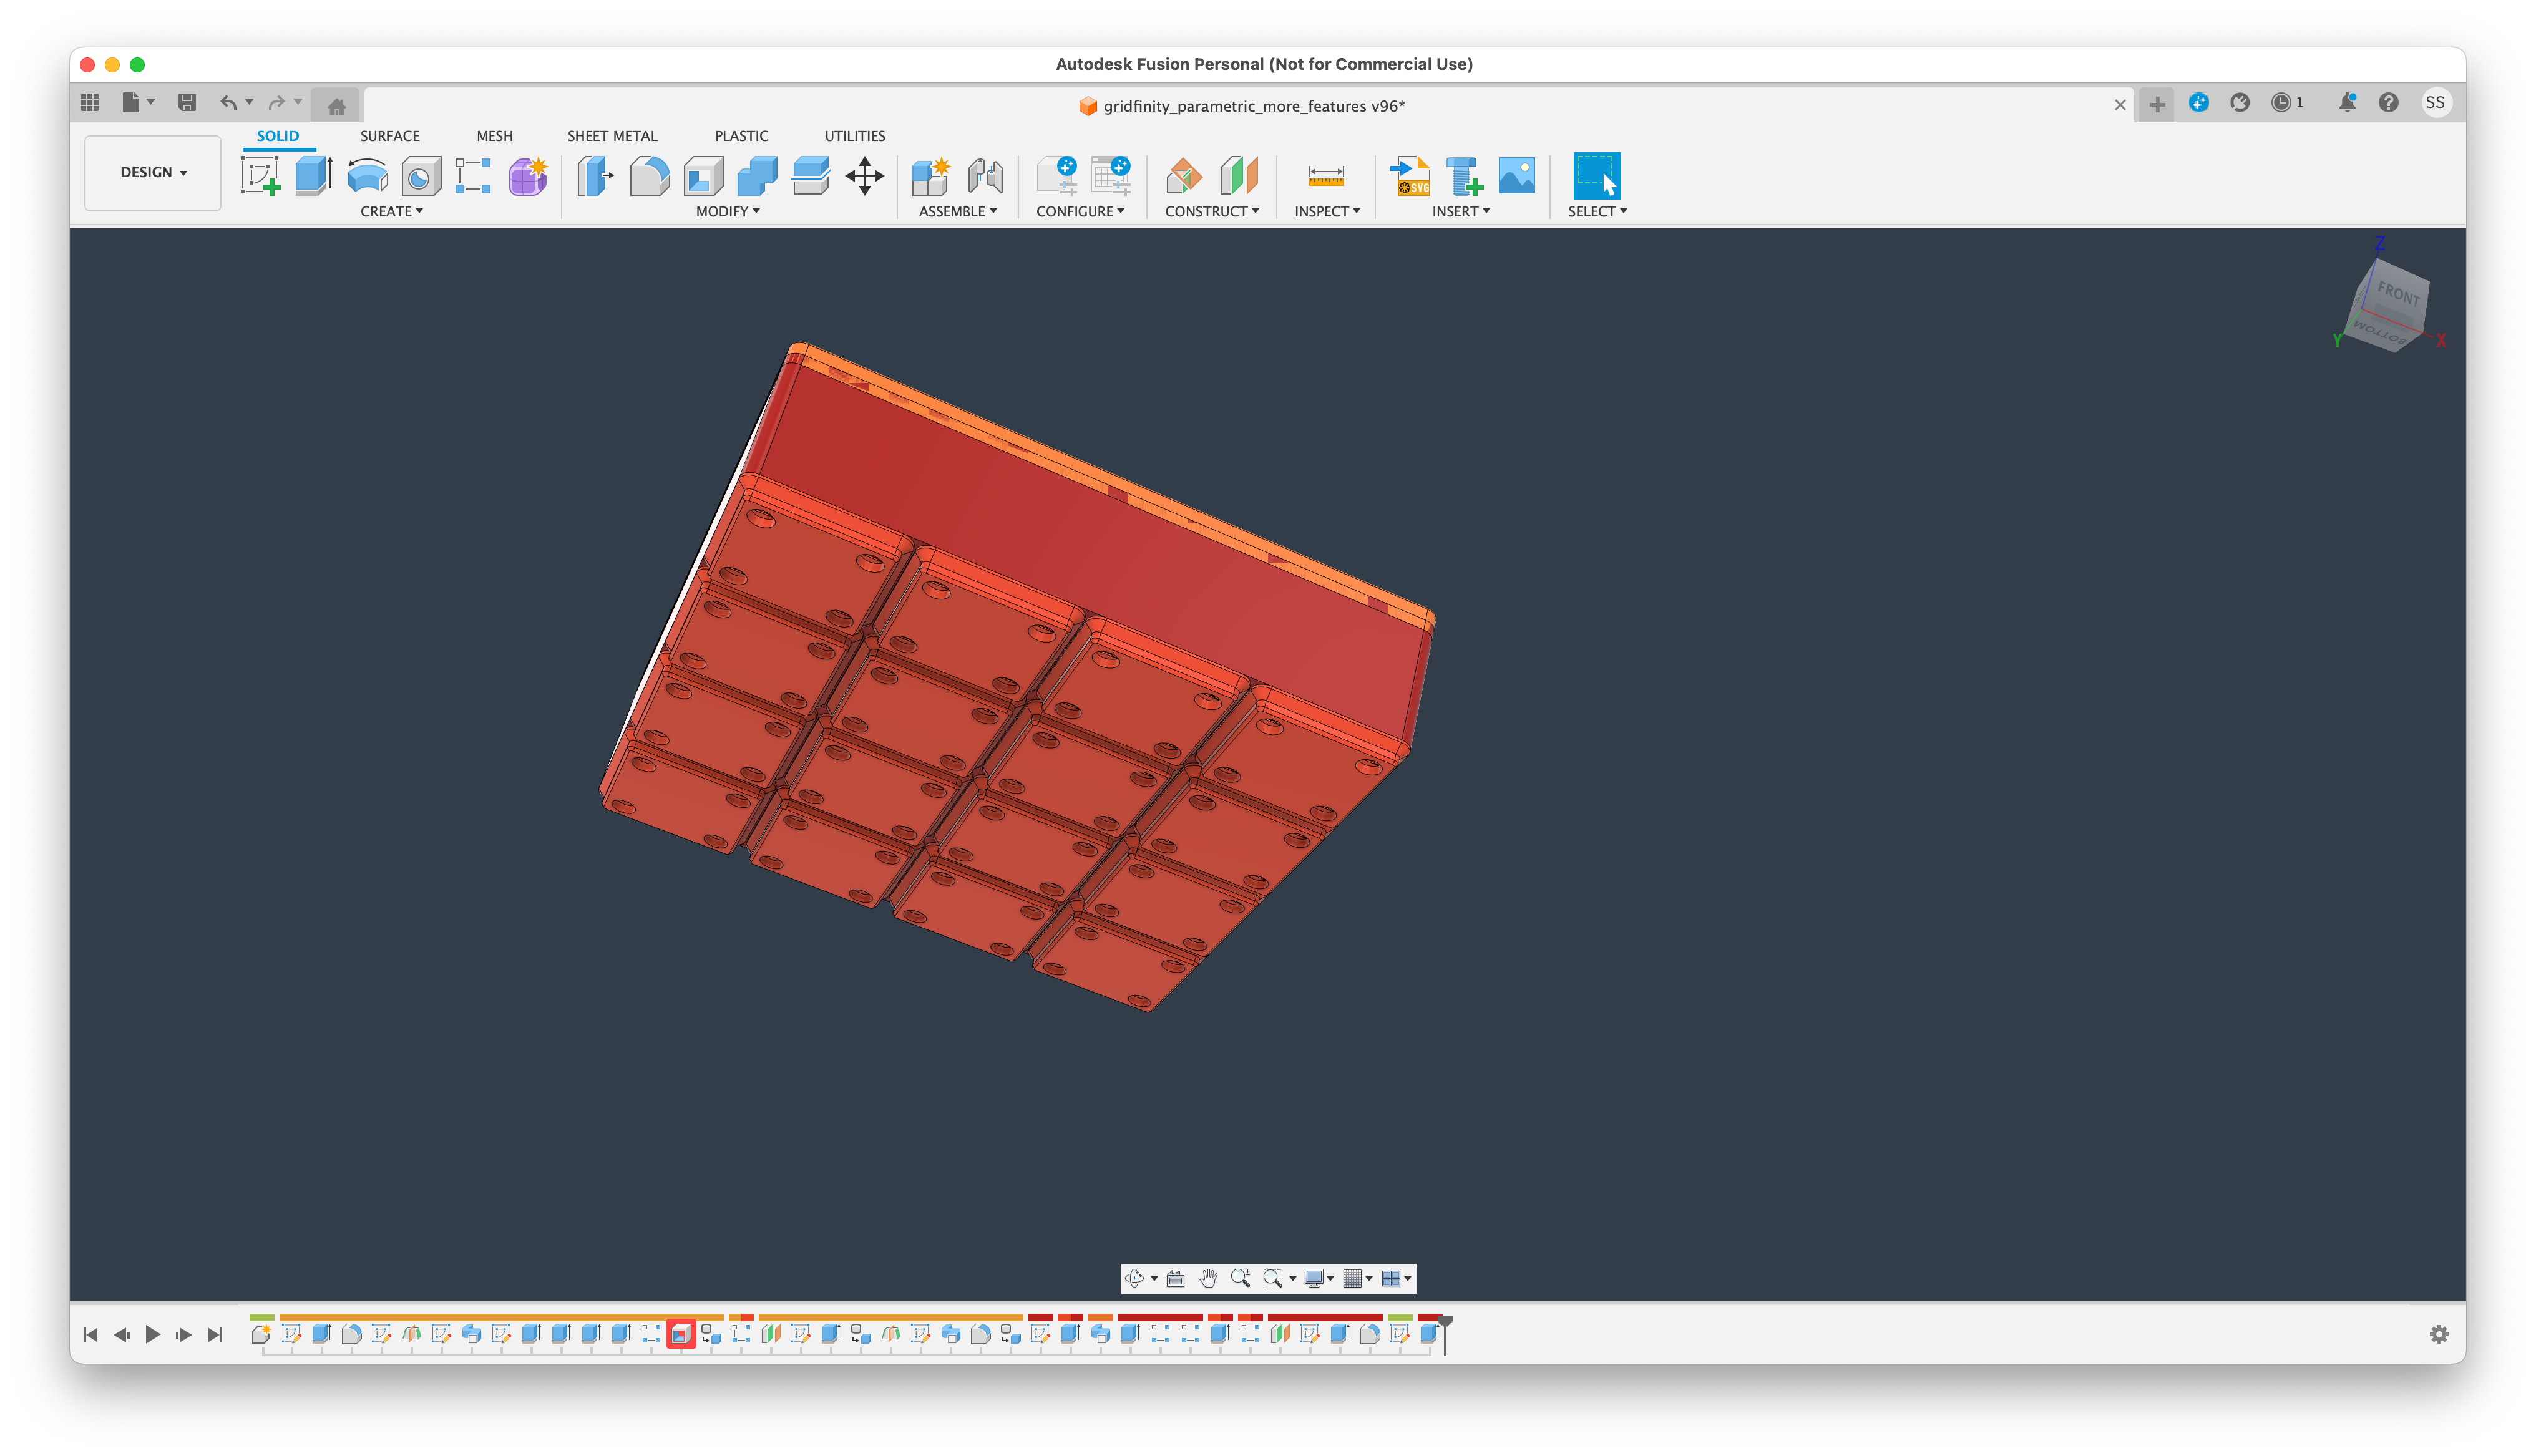Select the Shell tool in Modify
Screen dimensions: 2536x1456
(703, 176)
